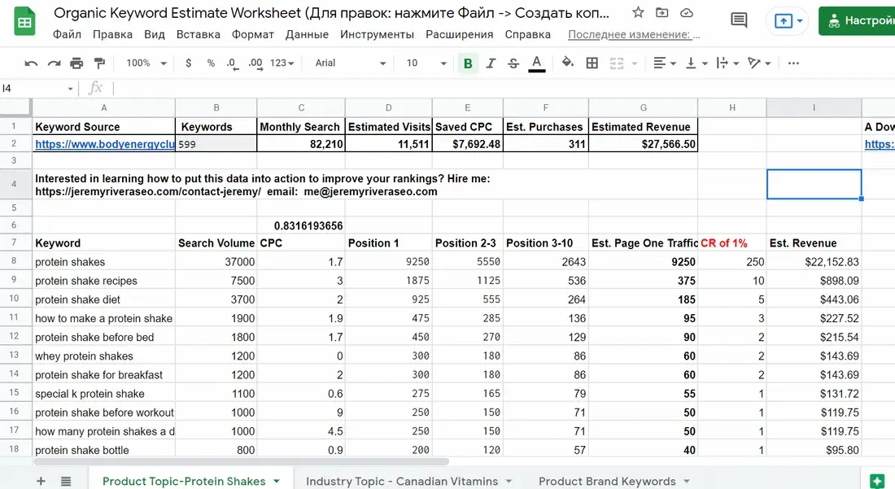
Task: Open the text color picker
Action: (x=536, y=63)
